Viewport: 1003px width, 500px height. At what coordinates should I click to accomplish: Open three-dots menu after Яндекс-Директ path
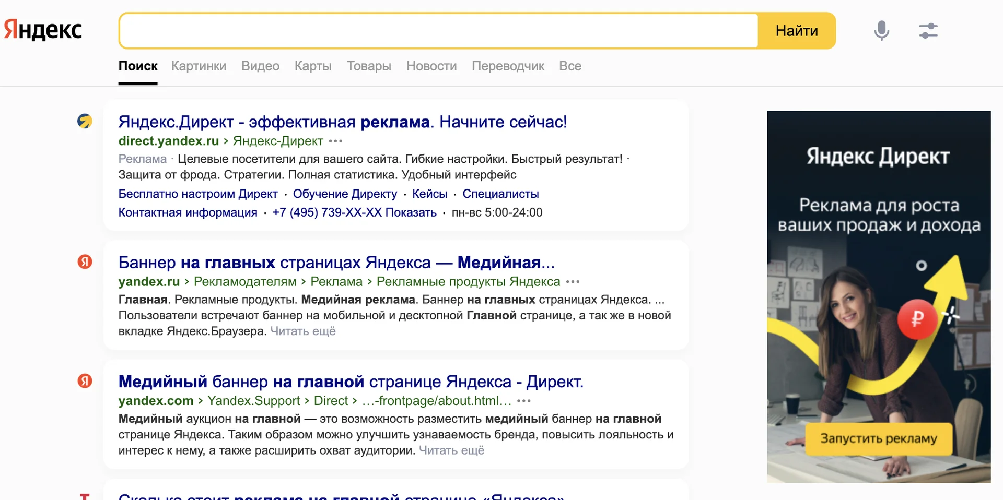(x=335, y=141)
